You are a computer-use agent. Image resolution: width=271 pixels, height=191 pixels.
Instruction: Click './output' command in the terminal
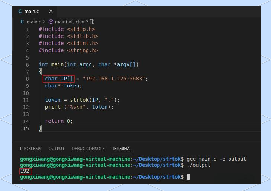pyautogui.click(x=199, y=165)
